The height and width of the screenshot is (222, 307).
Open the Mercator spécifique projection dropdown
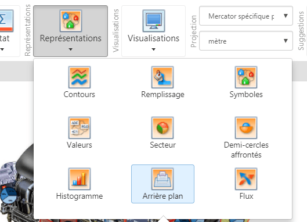coord(246,16)
